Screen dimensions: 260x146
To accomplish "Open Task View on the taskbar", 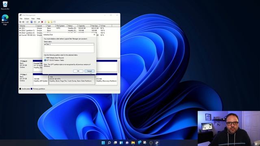I will click(x=115, y=143).
